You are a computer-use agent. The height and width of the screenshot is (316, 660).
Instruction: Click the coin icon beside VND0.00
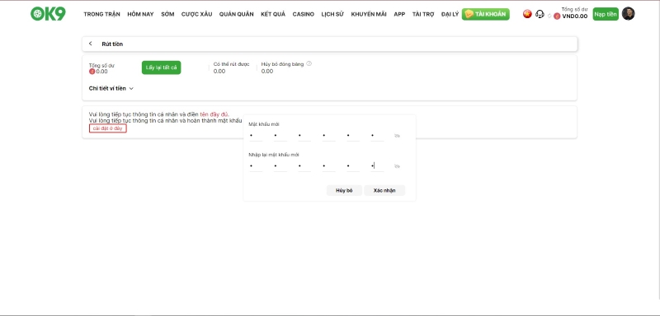(x=557, y=16)
